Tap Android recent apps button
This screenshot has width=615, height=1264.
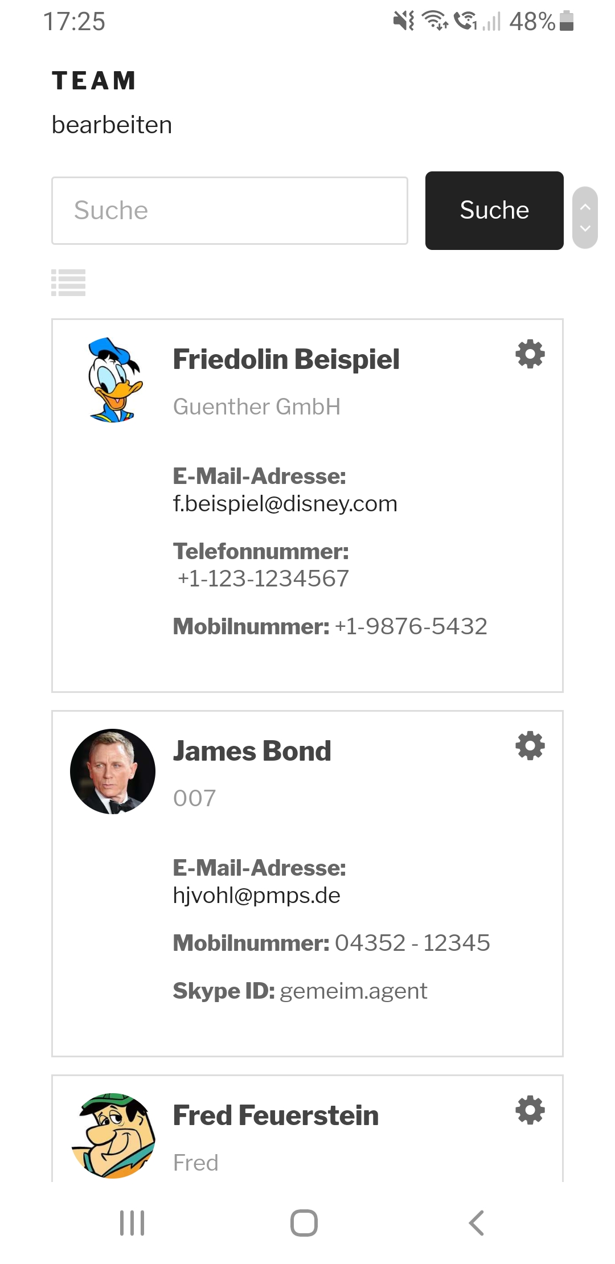tap(132, 1222)
